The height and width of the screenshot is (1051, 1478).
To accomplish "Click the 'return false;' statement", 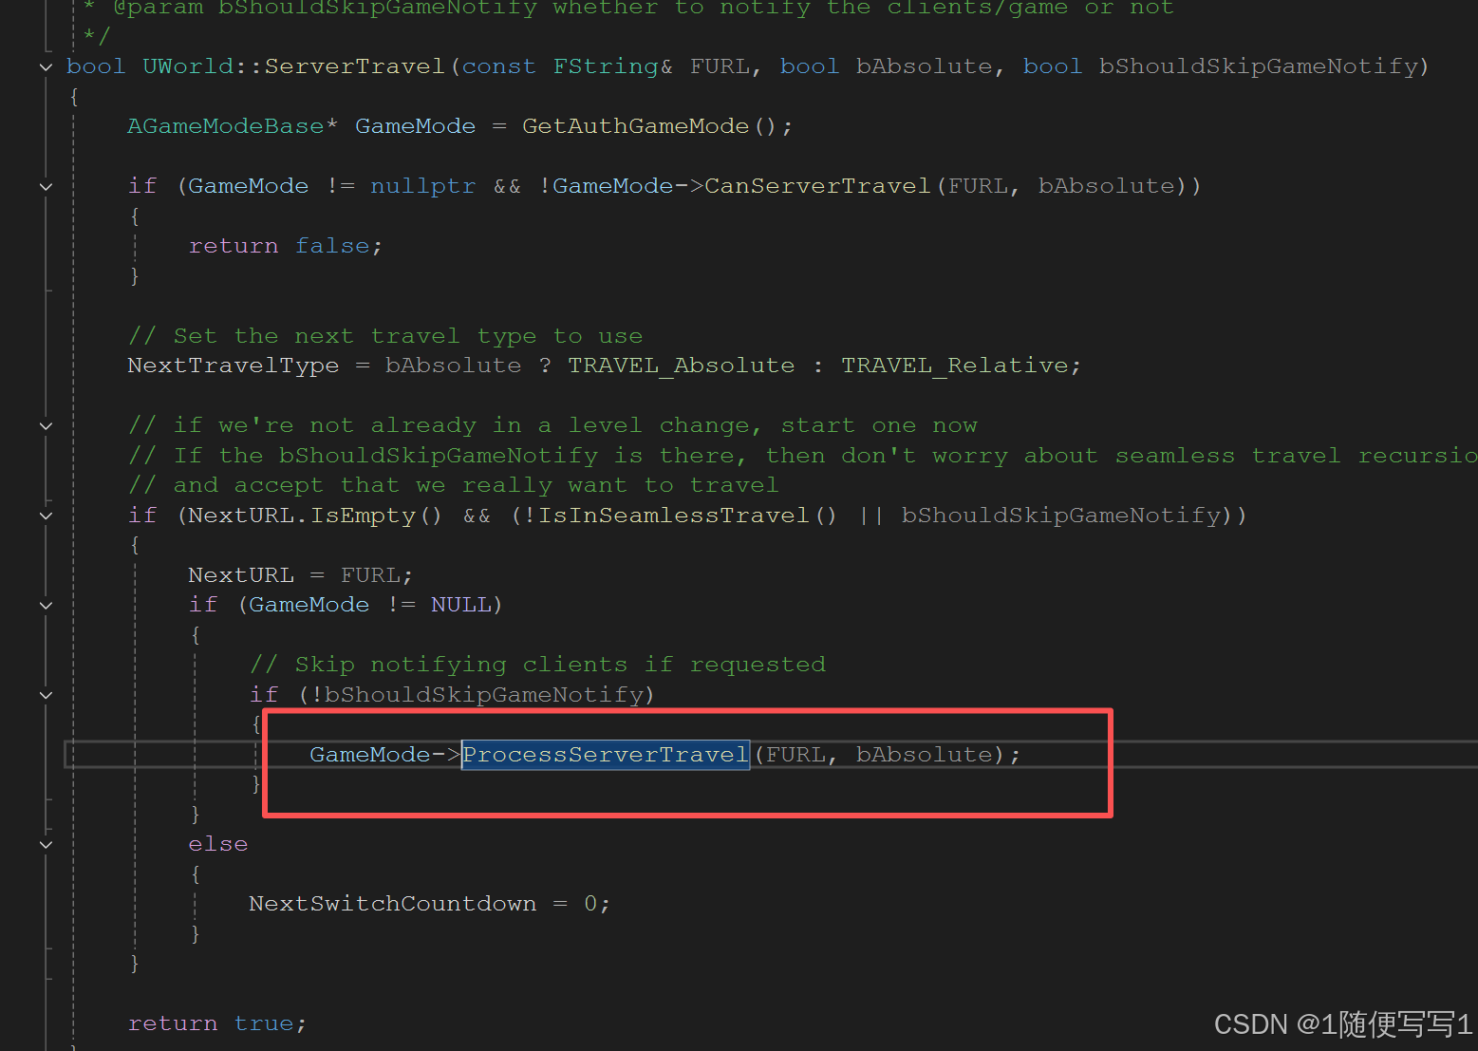I will 286,246.
